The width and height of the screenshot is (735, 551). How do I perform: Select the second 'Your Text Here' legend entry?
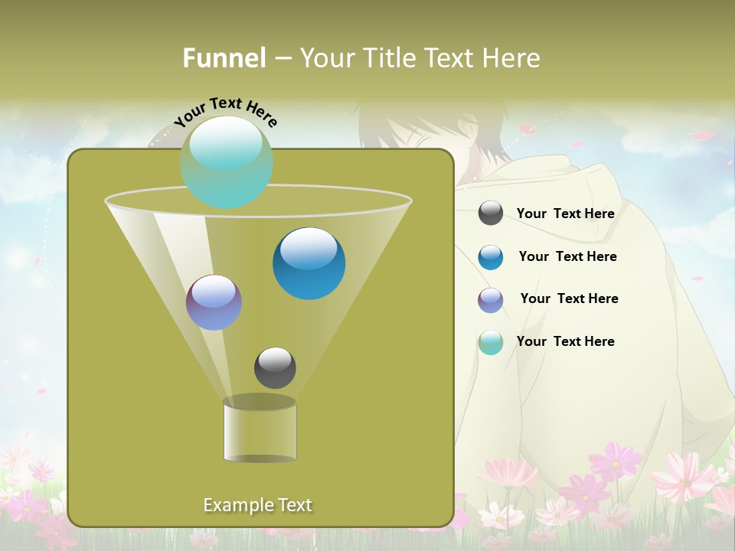(x=568, y=256)
